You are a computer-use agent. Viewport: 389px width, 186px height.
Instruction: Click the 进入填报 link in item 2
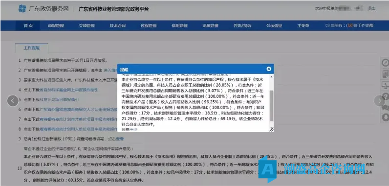coord(110,70)
